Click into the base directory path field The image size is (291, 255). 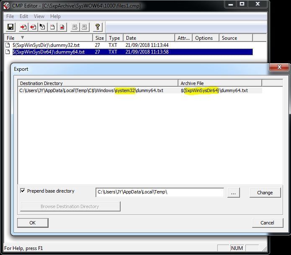(x=160, y=192)
